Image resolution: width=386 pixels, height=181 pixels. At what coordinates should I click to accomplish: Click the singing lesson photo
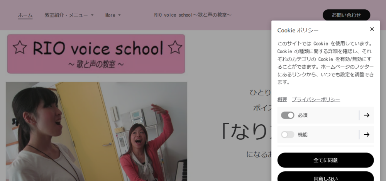96,132
